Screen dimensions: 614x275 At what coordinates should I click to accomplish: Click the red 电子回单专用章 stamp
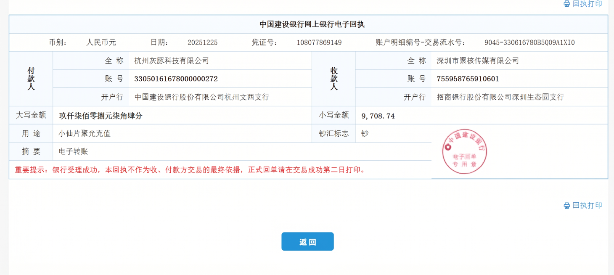[464, 152]
